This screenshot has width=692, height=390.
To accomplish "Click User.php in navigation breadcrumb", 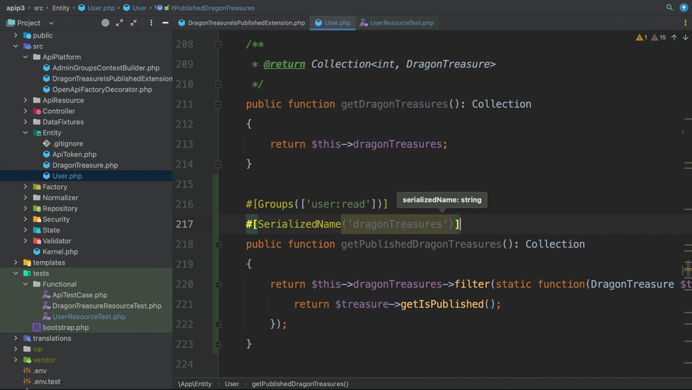I will pos(96,8).
